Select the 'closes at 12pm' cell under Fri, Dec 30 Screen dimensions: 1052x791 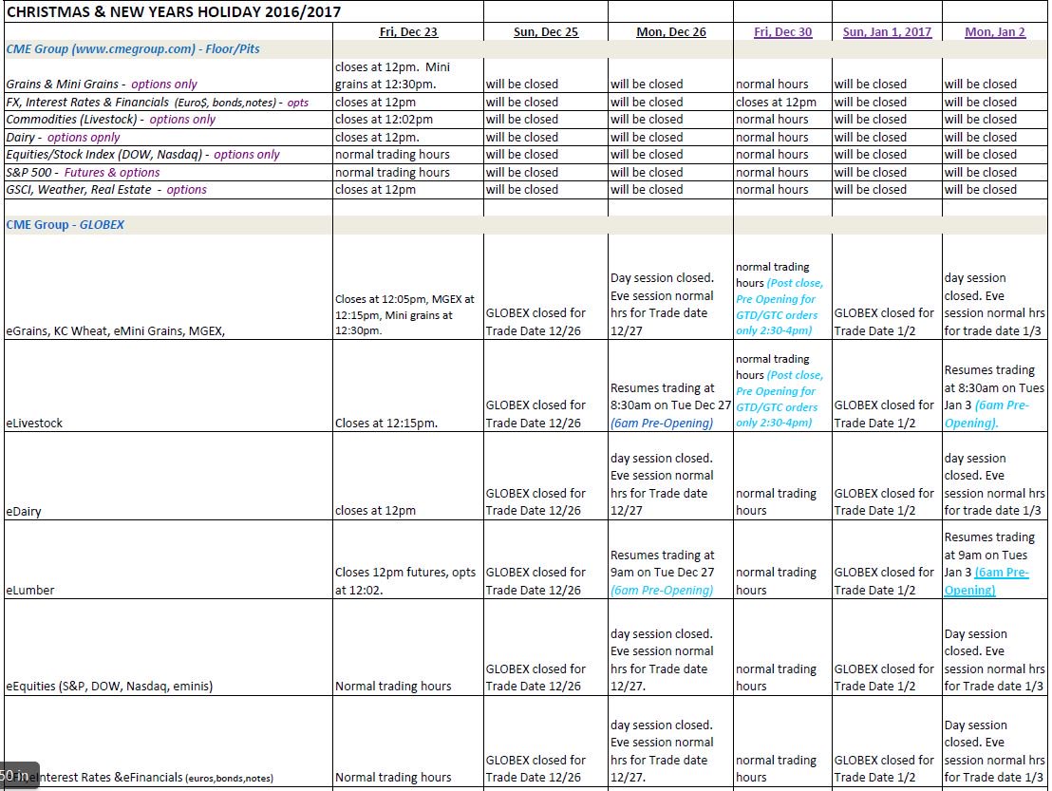[x=782, y=102]
